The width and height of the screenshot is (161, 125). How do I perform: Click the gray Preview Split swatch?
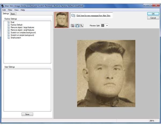103,25
